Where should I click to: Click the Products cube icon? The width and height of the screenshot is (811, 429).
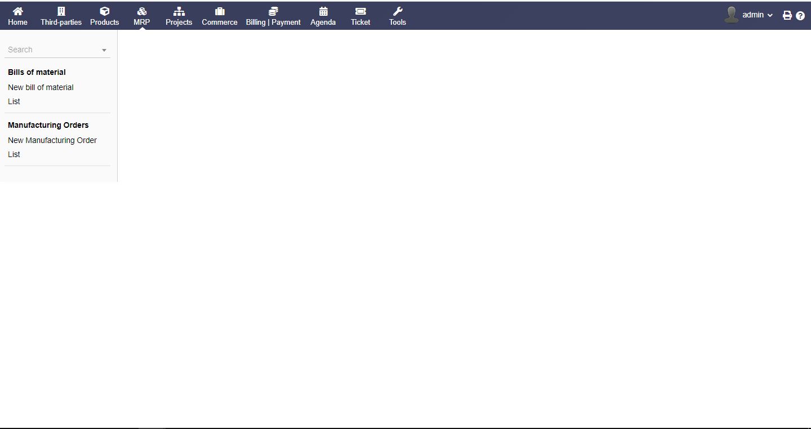105,11
